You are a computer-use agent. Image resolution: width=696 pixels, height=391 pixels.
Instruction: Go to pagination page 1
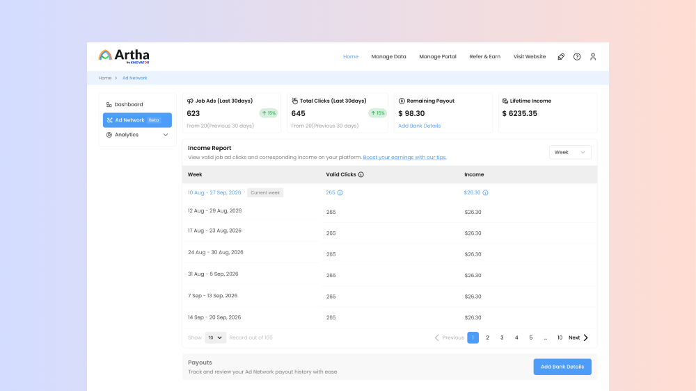pyautogui.click(x=473, y=338)
